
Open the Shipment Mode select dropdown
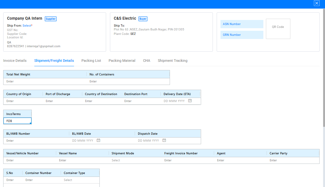135,160
